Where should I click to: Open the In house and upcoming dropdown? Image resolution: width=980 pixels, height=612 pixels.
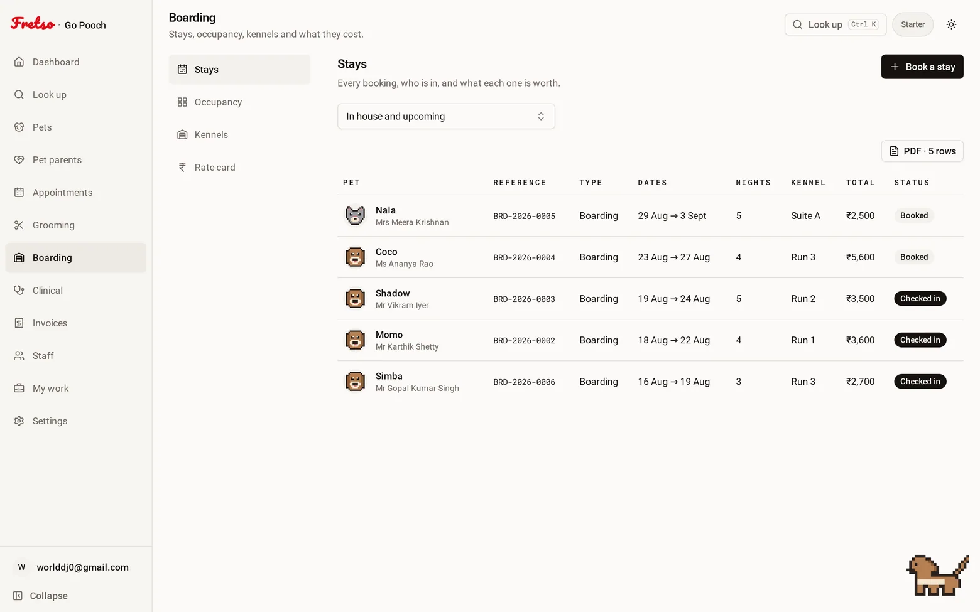click(x=446, y=116)
